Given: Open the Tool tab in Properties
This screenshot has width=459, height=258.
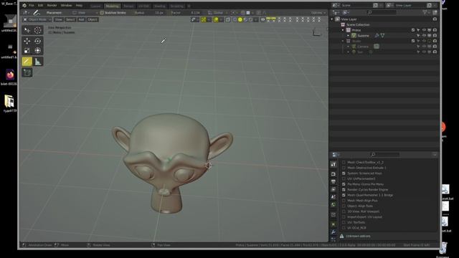Looking at the screenshot, I should click(x=333, y=165).
